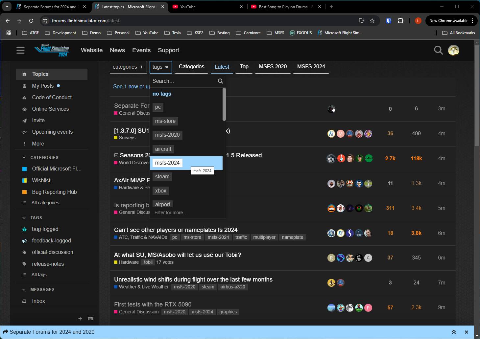This screenshot has width=480, height=339.
Task: Open the categories dropdown filter
Action: 128,67
